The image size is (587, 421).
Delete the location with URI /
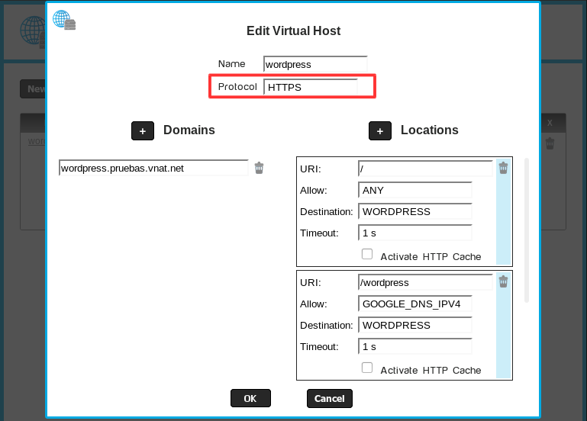pos(503,168)
